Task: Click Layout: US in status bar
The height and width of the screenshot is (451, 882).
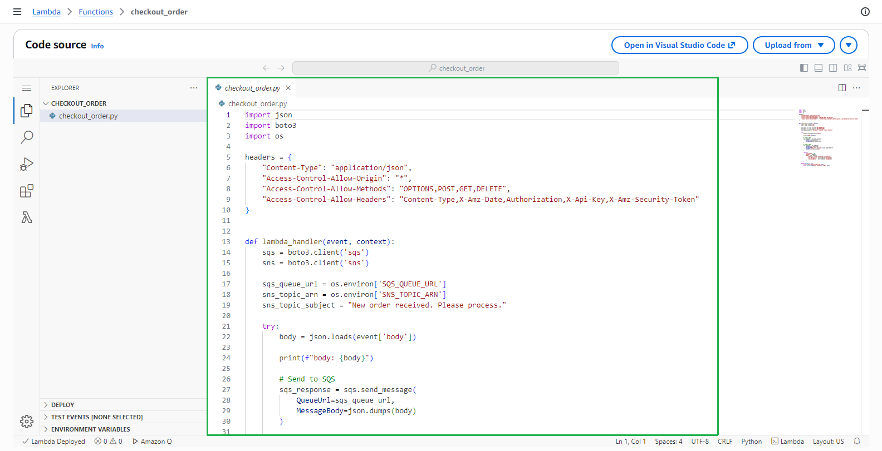Action: (828, 441)
